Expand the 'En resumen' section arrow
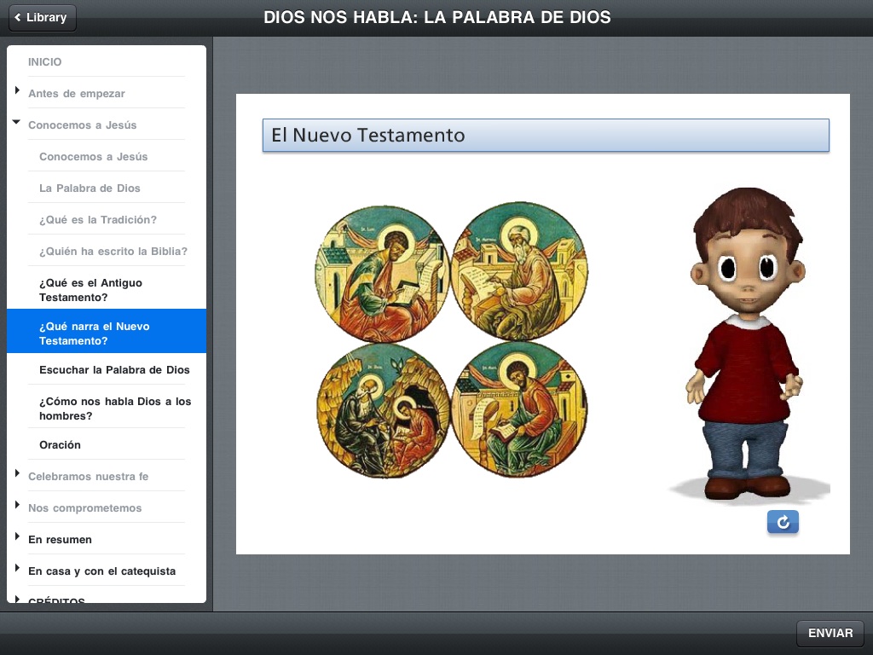This screenshot has height=655, width=873. coord(17,536)
